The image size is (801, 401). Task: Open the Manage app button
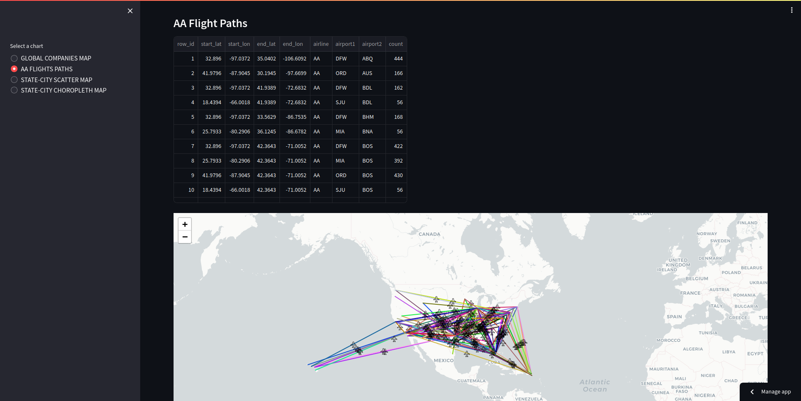click(x=770, y=392)
